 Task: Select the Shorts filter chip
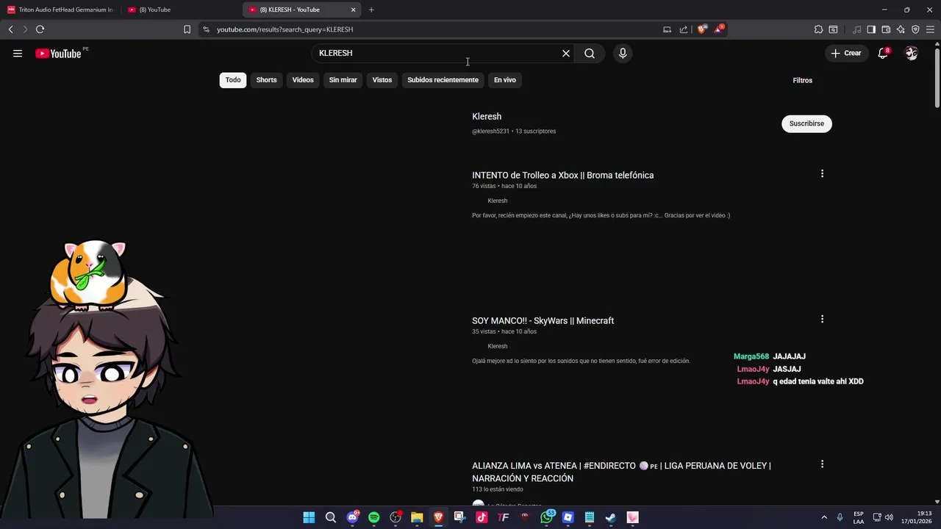266,80
